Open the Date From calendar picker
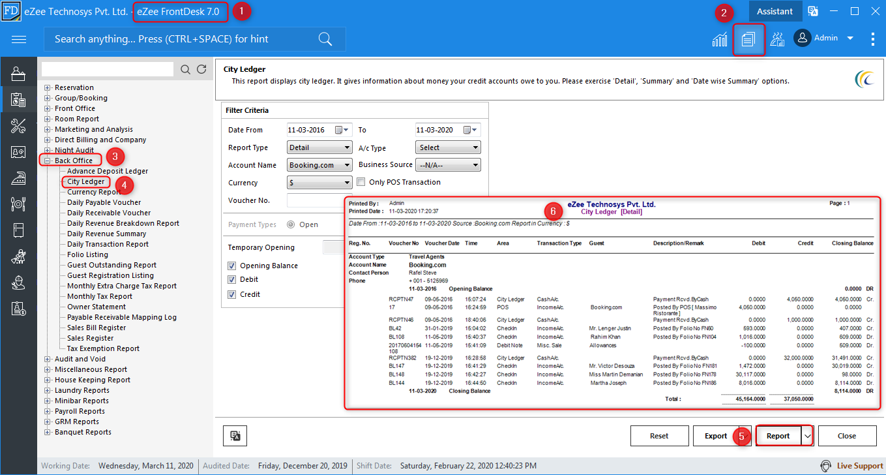This screenshot has height=475, width=886. 342,130
